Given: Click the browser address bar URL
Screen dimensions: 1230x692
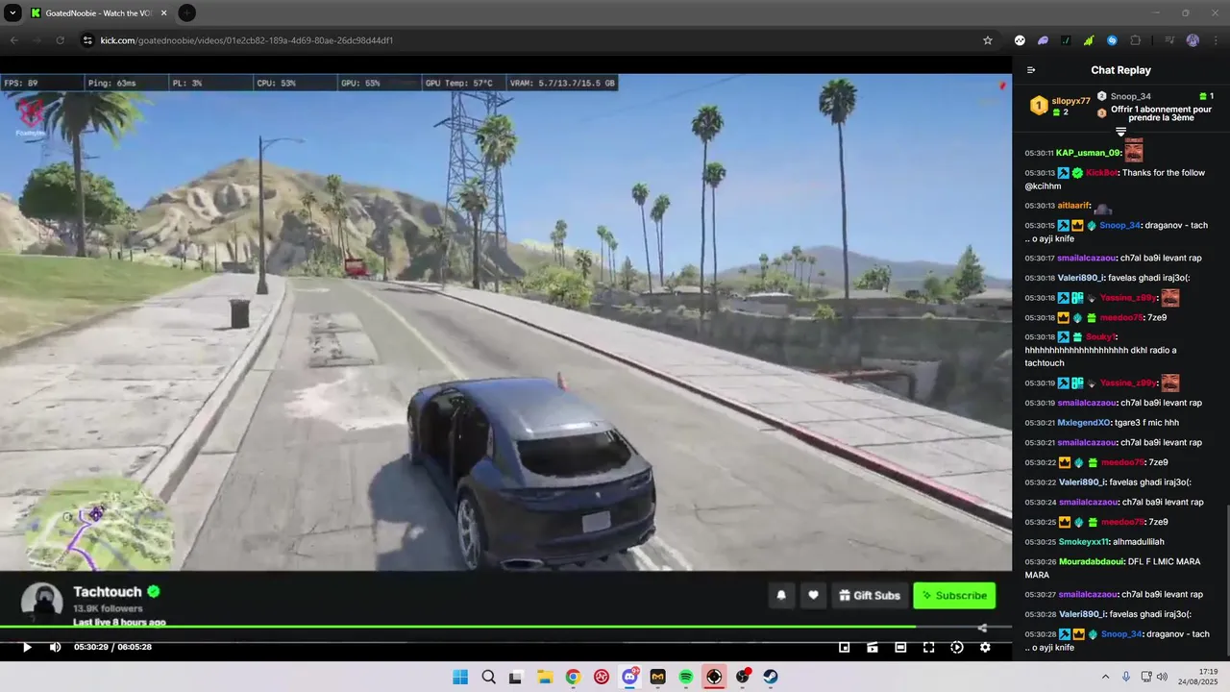Looking at the screenshot, I should 247,40.
